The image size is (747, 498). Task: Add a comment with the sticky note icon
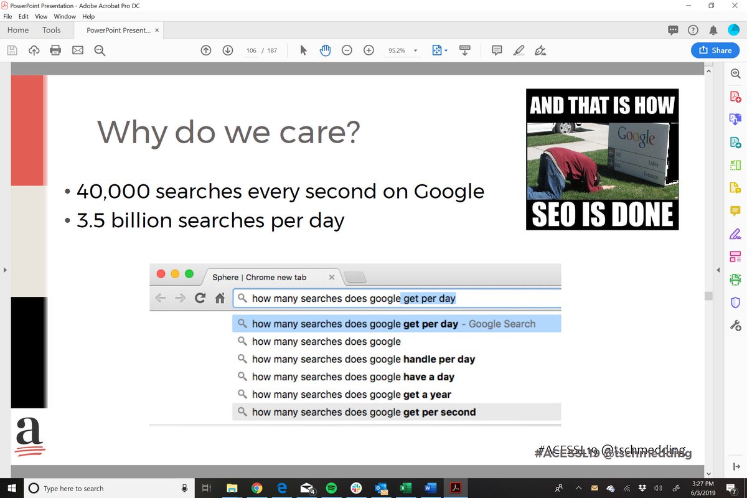[497, 50]
